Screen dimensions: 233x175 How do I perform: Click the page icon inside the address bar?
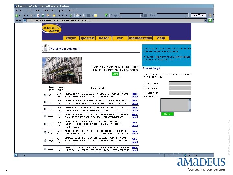point(25,20)
